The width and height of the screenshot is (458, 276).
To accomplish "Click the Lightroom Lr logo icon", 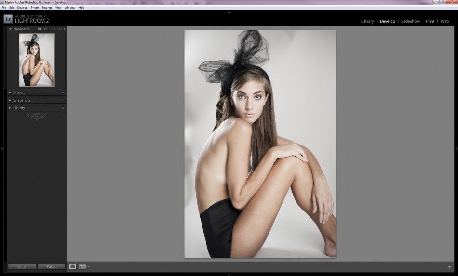I will 8,19.
